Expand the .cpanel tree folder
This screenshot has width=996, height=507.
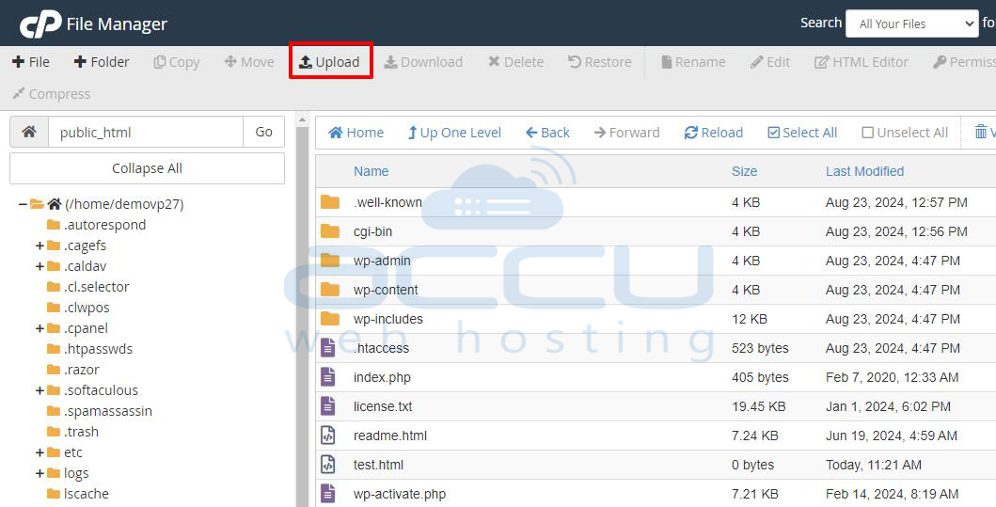click(40, 328)
